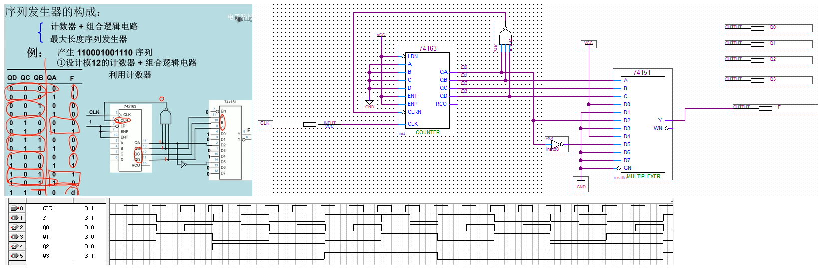Select the VCC symbol above the counter

[x=381, y=36]
